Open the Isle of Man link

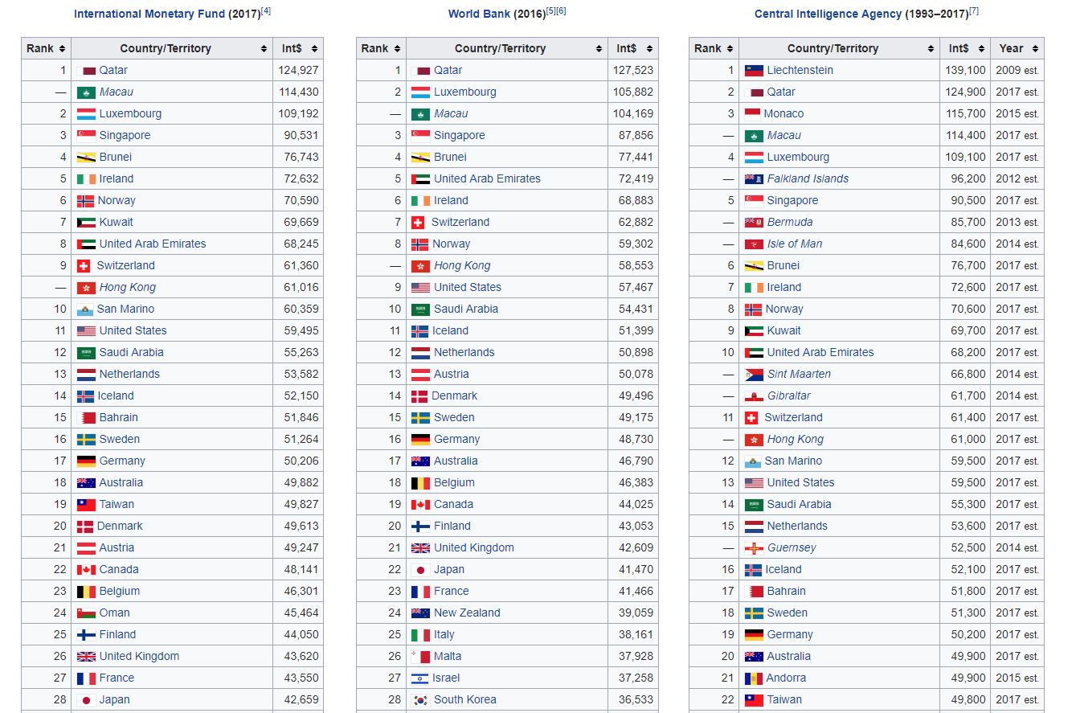click(795, 244)
